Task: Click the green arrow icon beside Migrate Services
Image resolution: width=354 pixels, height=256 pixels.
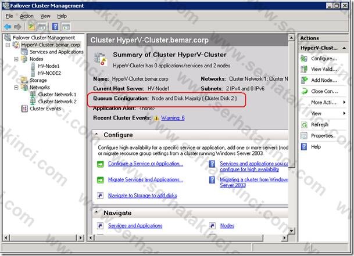Action: [x=100, y=180]
